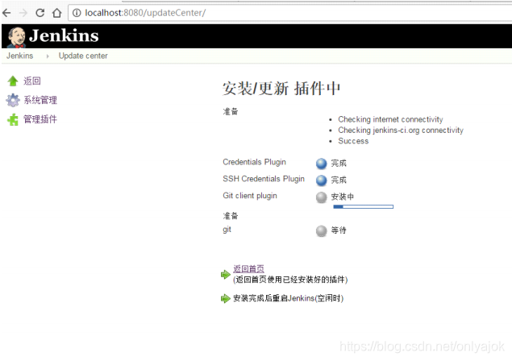Open the Jenkins breadcrumb link
This screenshot has width=512, height=361.
pos(20,56)
